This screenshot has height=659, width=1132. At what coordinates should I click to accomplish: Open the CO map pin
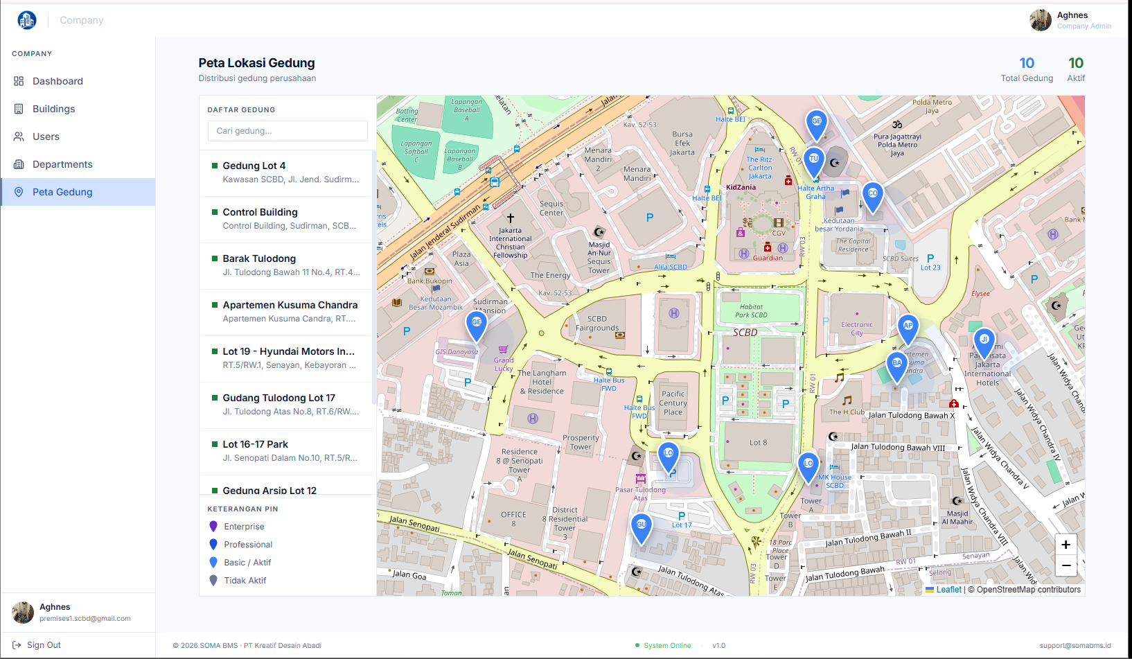click(873, 197)
